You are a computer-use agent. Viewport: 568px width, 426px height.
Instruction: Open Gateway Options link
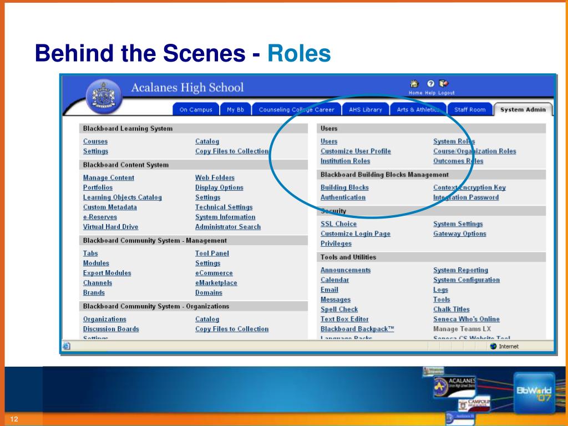(x=460, y=234)
